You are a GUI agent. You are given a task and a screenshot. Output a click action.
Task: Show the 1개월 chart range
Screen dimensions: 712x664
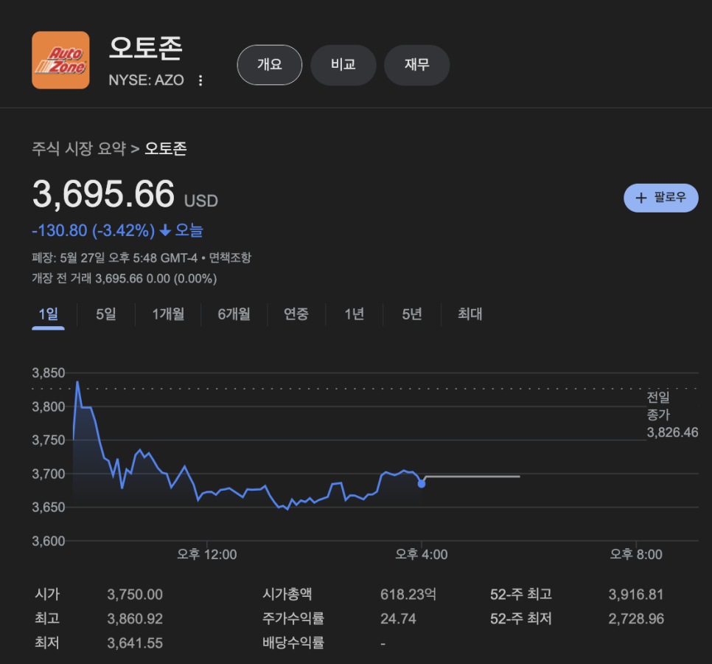tap(168, 314)
